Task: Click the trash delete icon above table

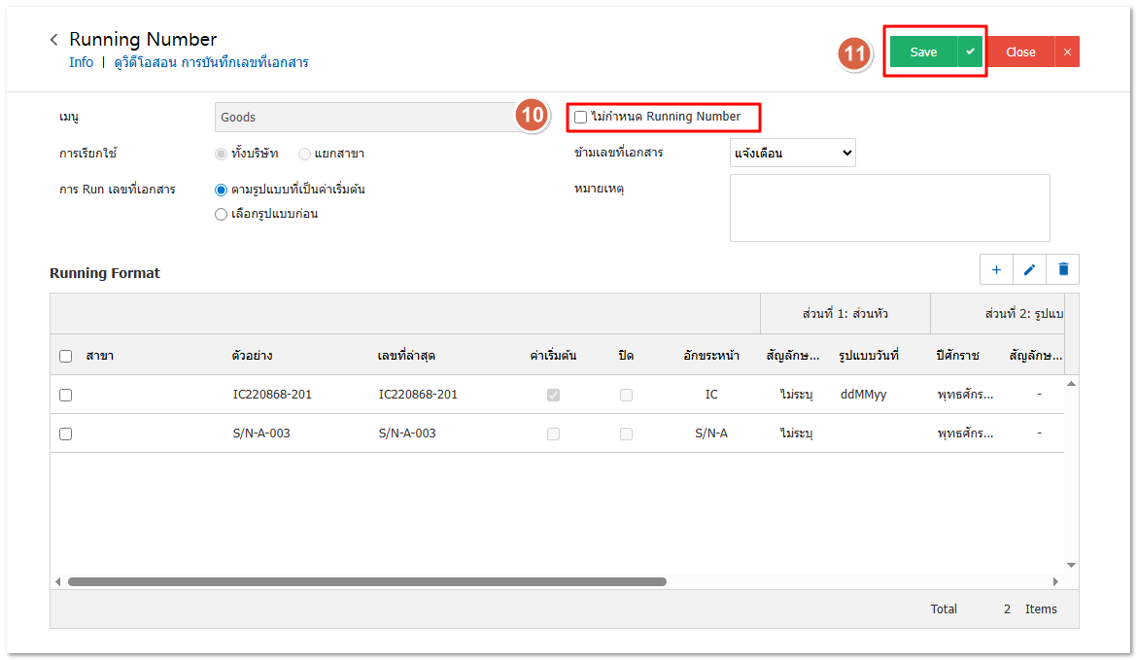Action: pos(1063,269)
